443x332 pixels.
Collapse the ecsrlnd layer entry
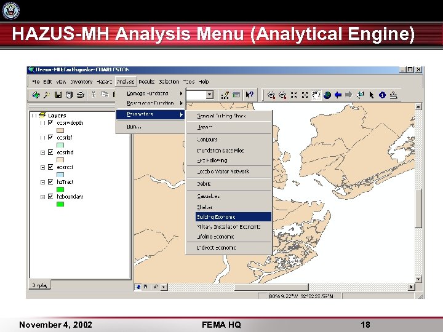pos(42,152)
